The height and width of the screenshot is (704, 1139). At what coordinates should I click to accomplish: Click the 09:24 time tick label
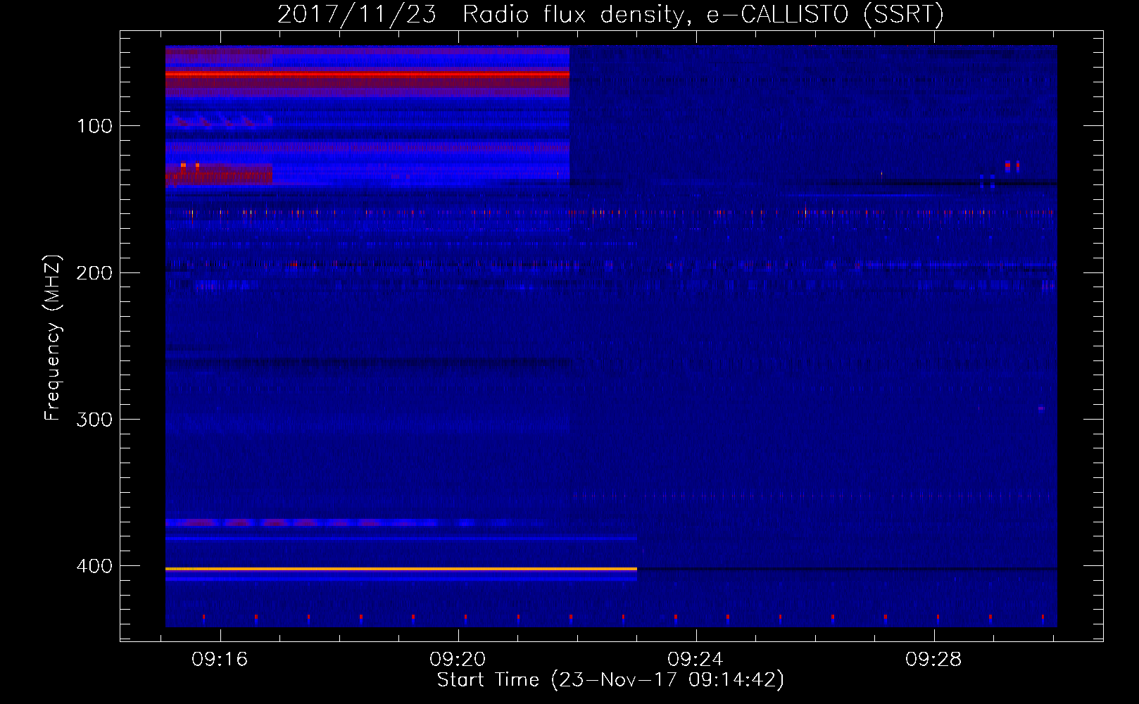tap(696, 660)
